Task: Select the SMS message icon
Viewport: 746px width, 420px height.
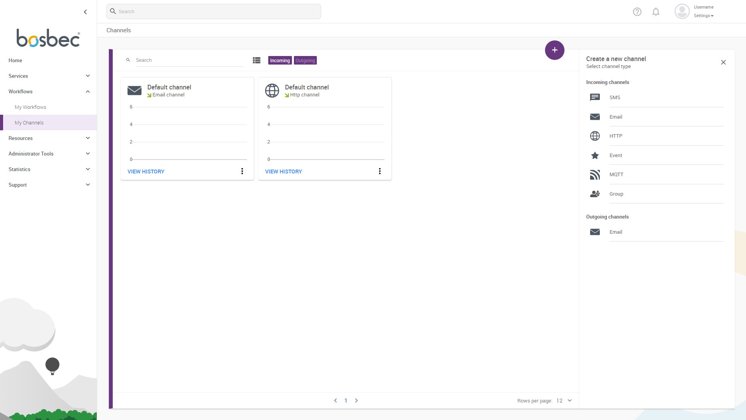Action: [x=595, y=97]
